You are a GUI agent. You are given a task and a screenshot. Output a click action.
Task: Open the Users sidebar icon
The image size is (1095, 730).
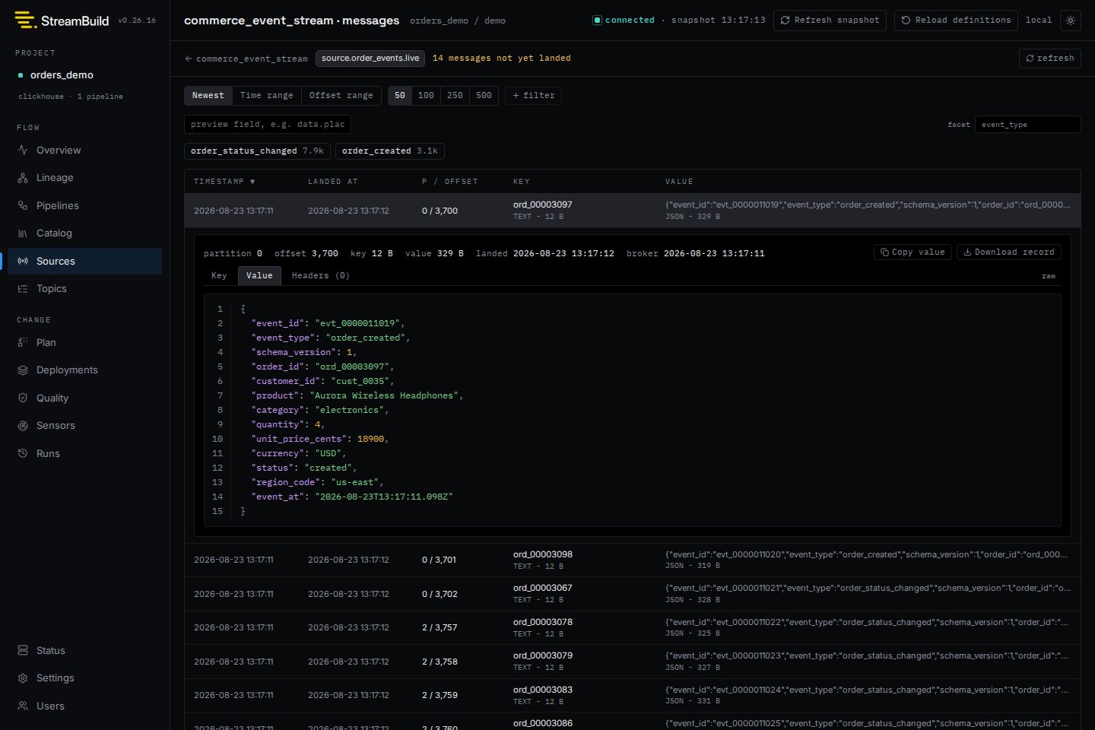click(23, 706)
